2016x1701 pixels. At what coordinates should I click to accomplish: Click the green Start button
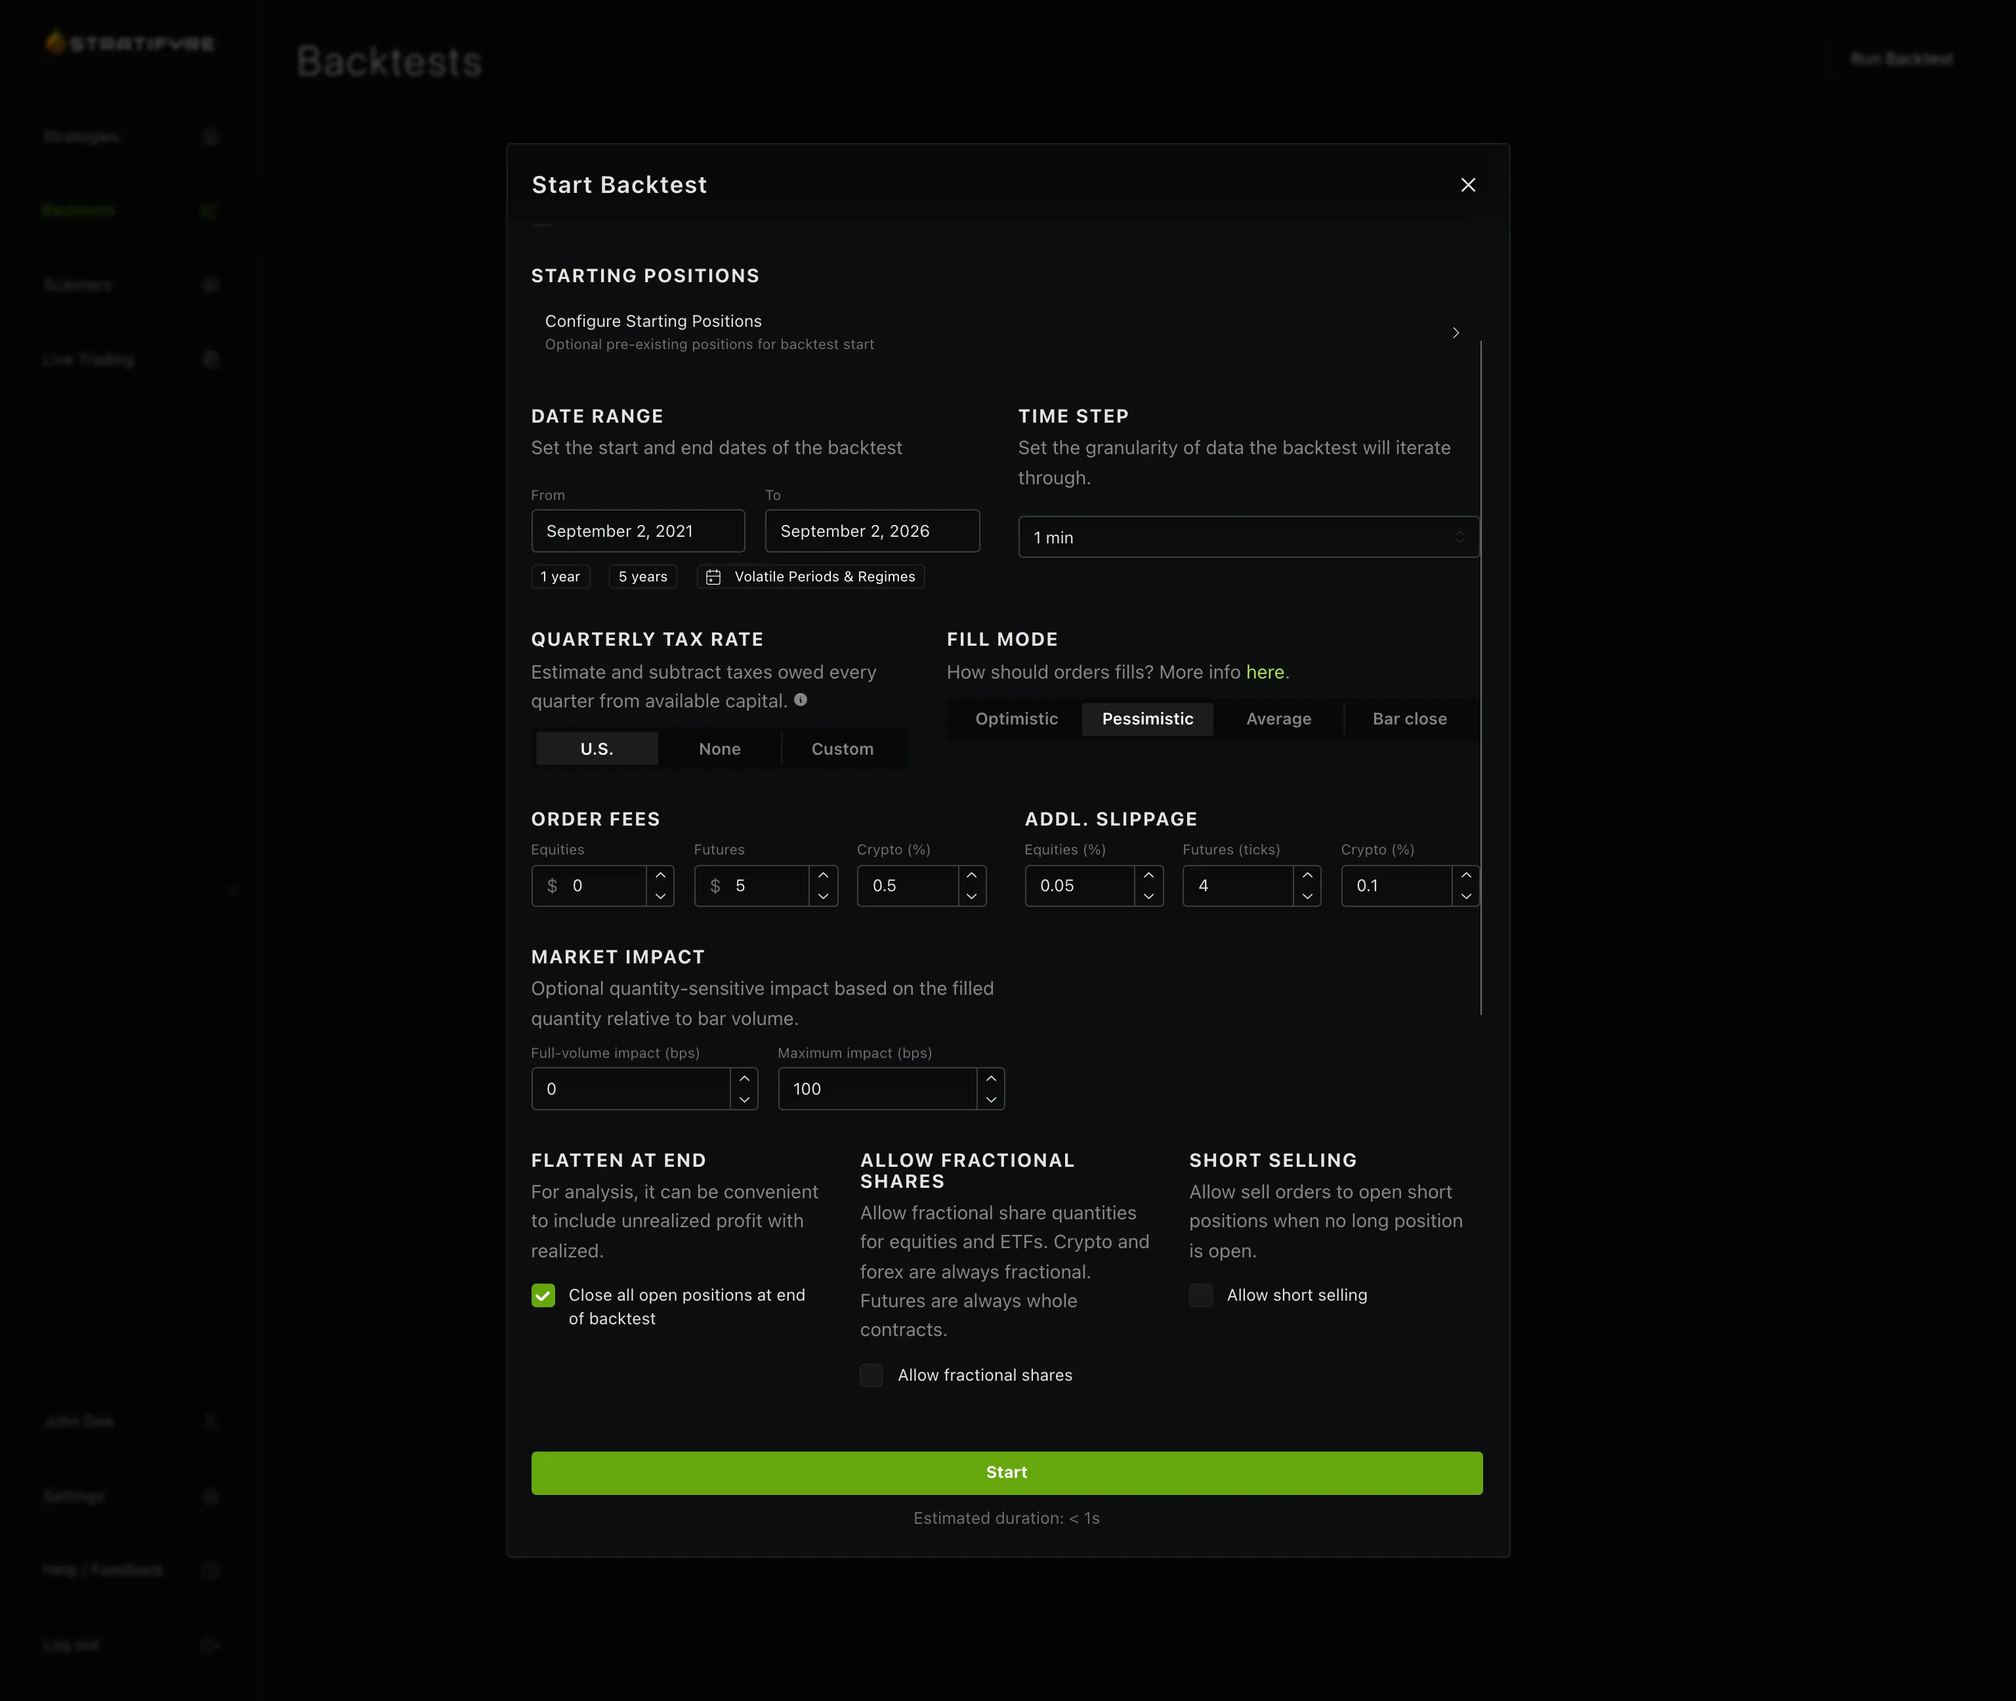(x=1007, y=1473)
